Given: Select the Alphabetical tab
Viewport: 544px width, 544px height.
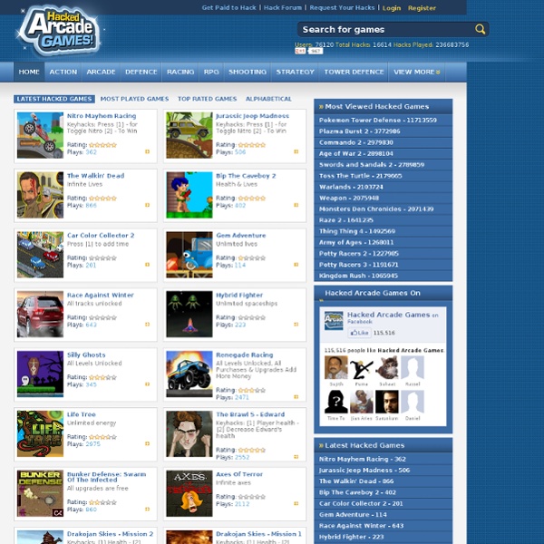Looking at the screenshot, I should 268,99.
